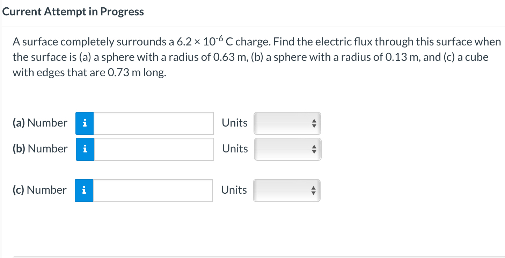The height and width of the screenshot is (258, 505).
Task: Open the Units dropdown for part (a)
Action: click(x=287, y=123)
